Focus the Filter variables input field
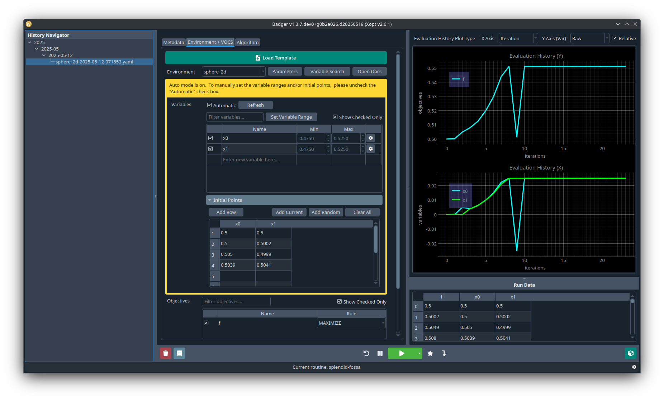The height and width of the screenshot is (401, 664). [x=234, y=117]
